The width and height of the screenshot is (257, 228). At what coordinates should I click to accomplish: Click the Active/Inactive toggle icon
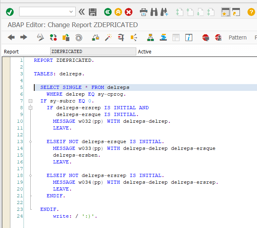(53, 37)
